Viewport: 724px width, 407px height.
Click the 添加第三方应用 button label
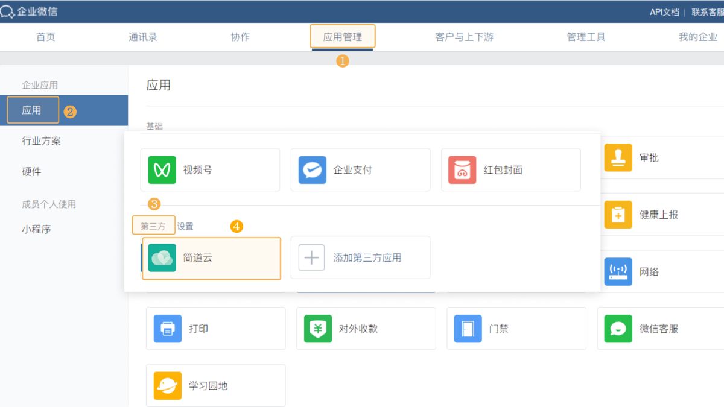click(x=367, y=257)
